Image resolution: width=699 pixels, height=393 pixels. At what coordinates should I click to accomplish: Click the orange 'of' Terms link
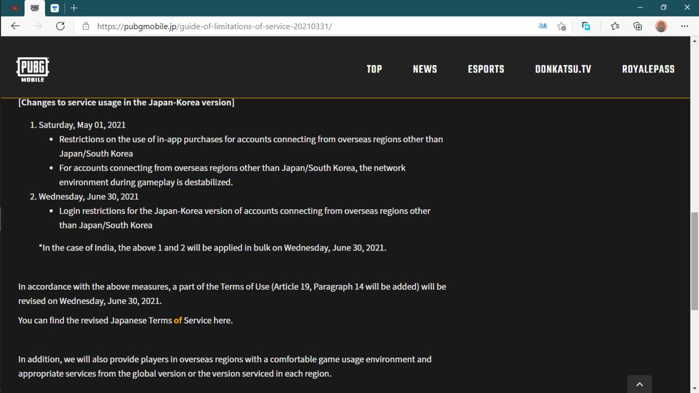[178, 320]
